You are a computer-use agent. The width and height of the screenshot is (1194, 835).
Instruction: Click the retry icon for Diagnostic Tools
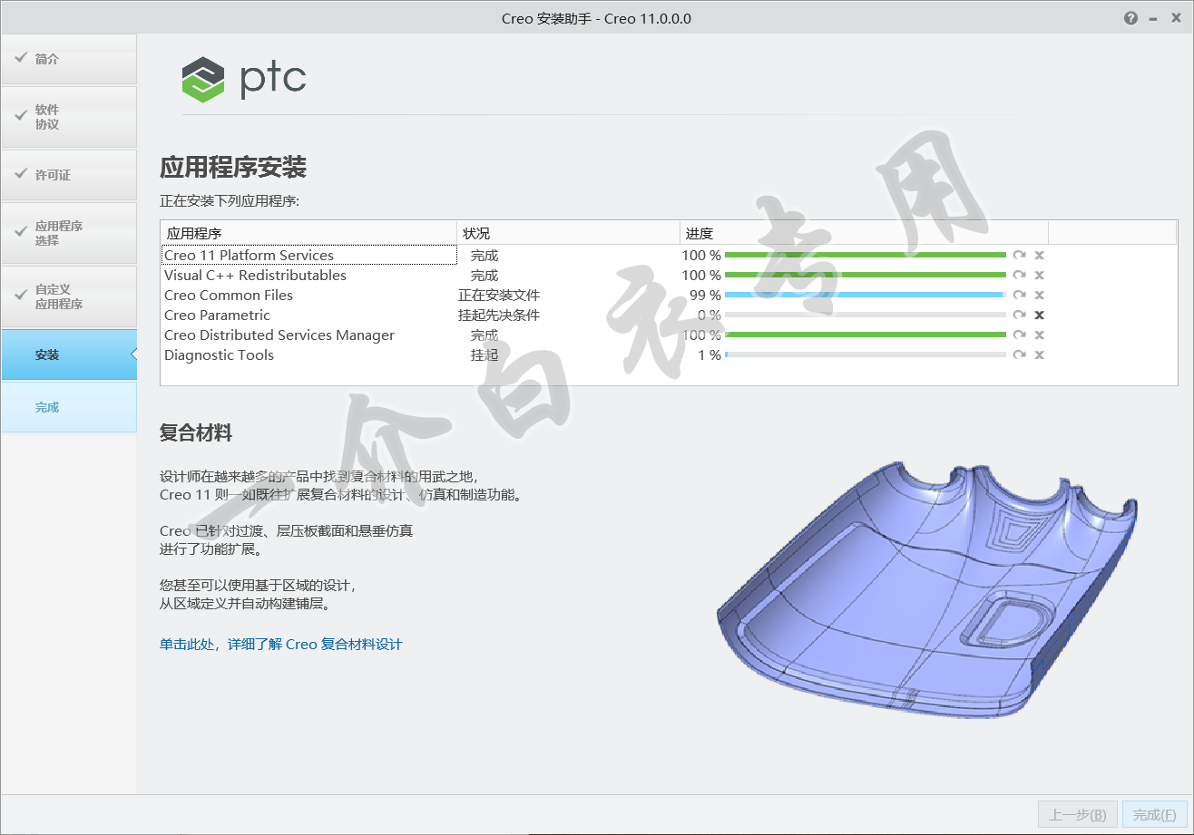point(1020,354)
